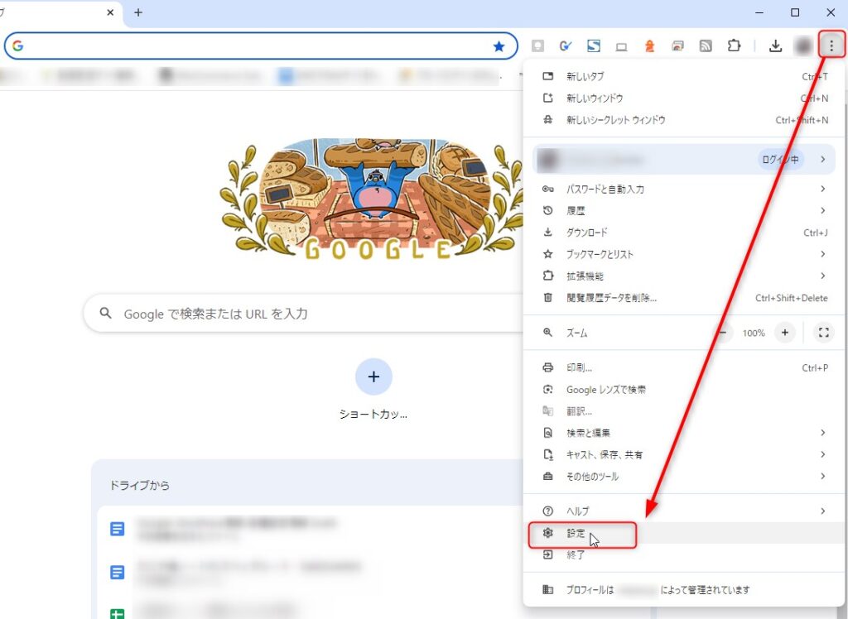Click the blue S extension icon

[594, 46]
